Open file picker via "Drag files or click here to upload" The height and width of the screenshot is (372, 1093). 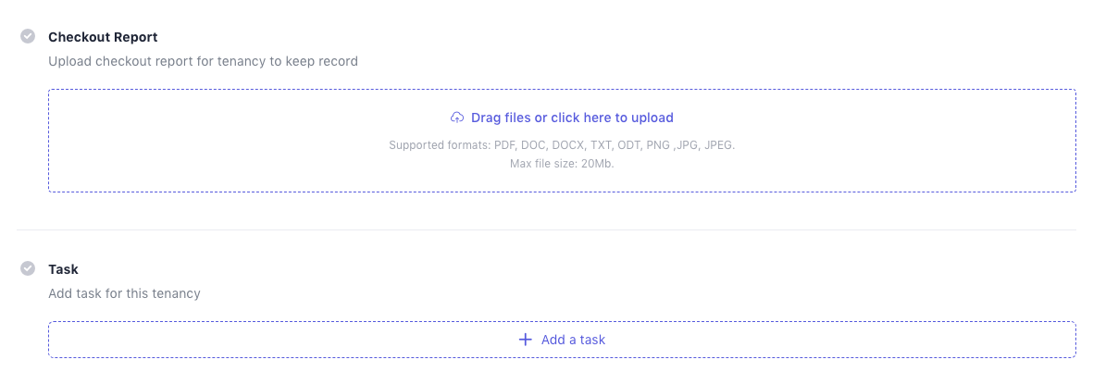(x=571, y=118)
